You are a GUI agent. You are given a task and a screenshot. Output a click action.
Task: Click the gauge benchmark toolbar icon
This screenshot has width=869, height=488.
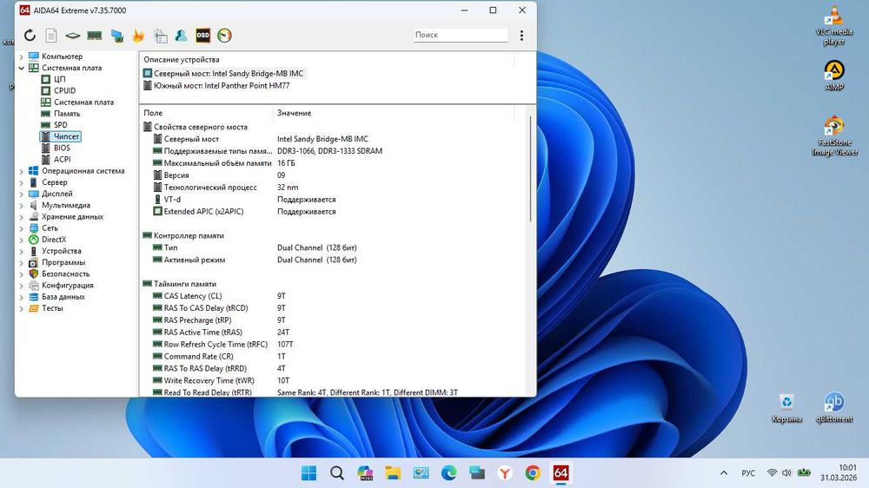pos(224,36)
